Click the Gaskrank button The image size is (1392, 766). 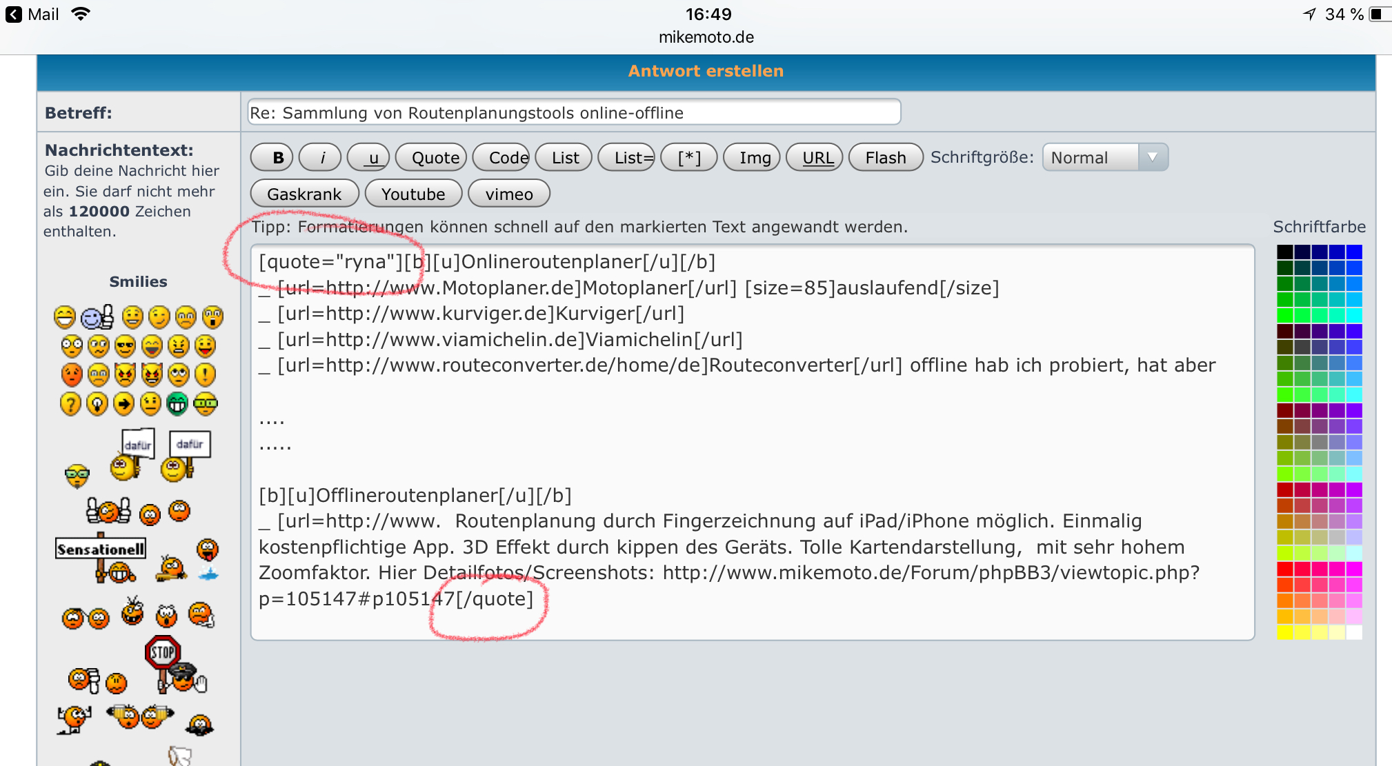pyautogui.click(x=304, y=194)
